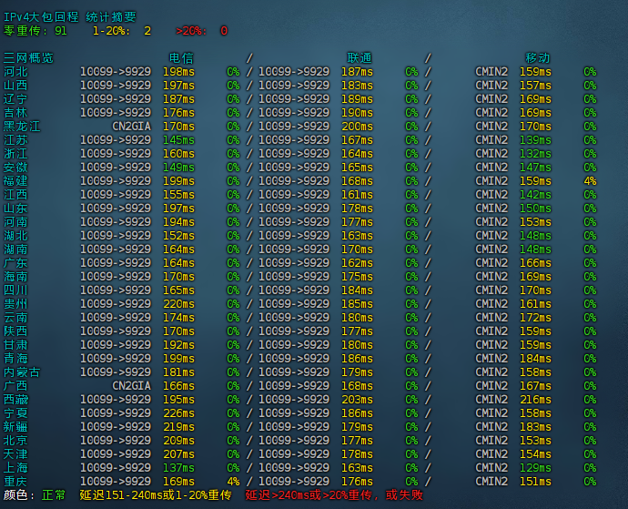The image size is (628, 509).
Task: Click the green '正常' legend entry
Action: pos(54,495)
